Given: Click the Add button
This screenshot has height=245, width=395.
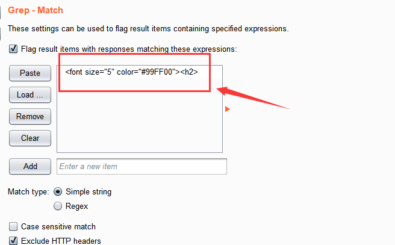Looking at the screenshot, I should [x=30, y=166].
